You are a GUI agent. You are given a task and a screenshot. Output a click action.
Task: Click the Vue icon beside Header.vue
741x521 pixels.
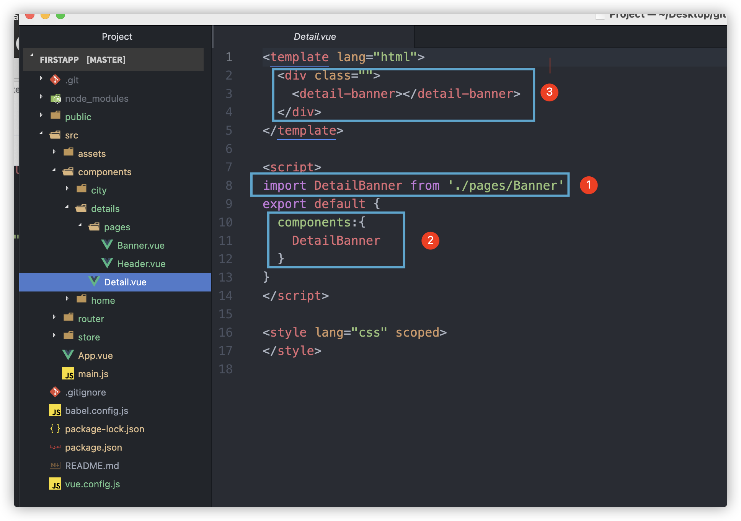pos(107,263)
